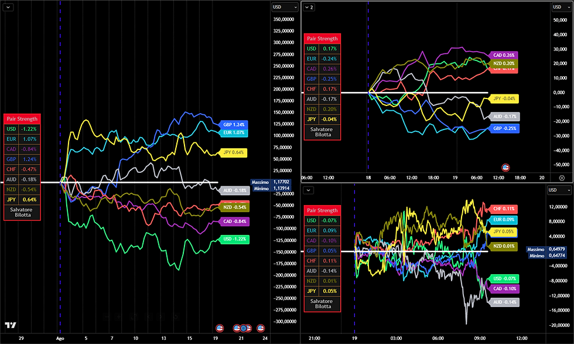Select the NZD -0.54% line label
Image resolution: width=574 pixels, height=344 pixels.
235,207
